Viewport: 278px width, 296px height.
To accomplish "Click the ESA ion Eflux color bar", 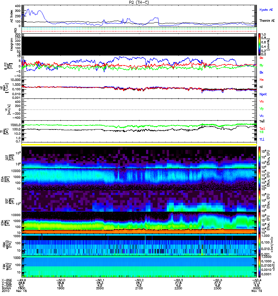I will (259, 179).
